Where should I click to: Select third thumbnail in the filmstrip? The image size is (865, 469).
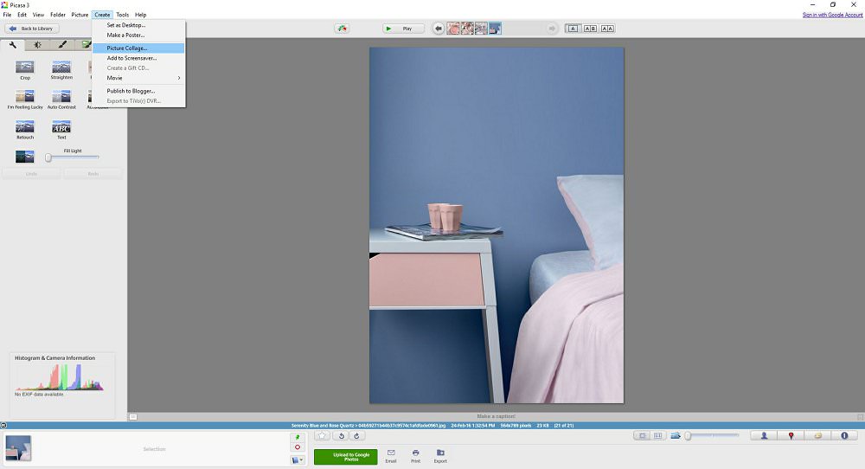(x=481, y=29)
